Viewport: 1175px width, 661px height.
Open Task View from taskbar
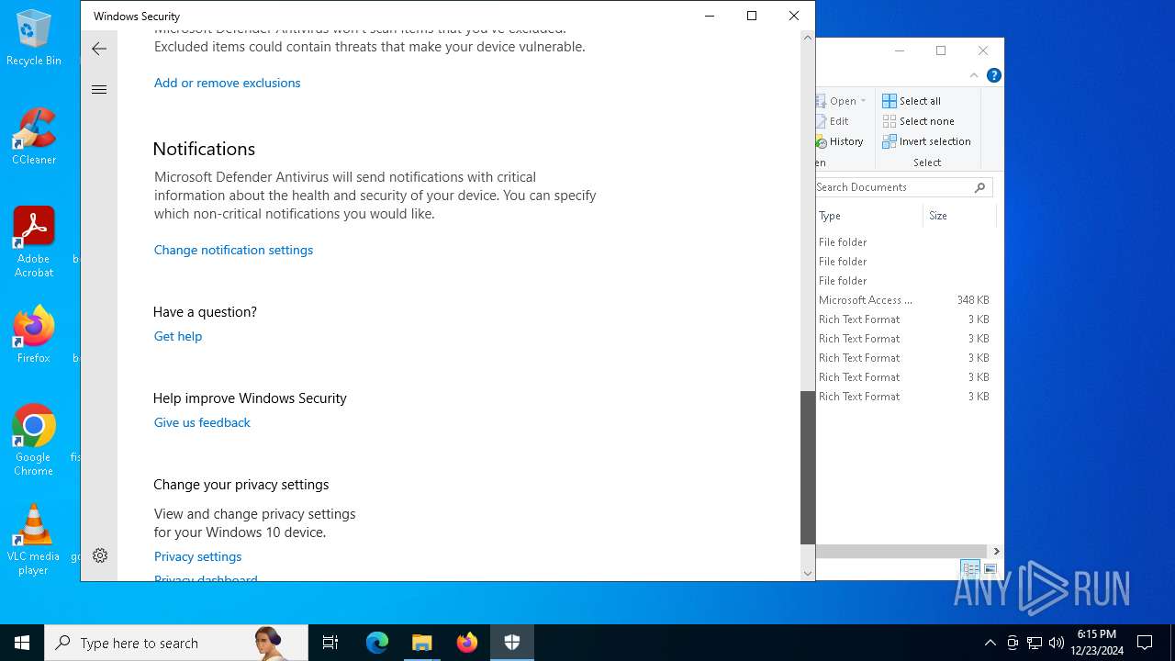click(x=330, y=643)
